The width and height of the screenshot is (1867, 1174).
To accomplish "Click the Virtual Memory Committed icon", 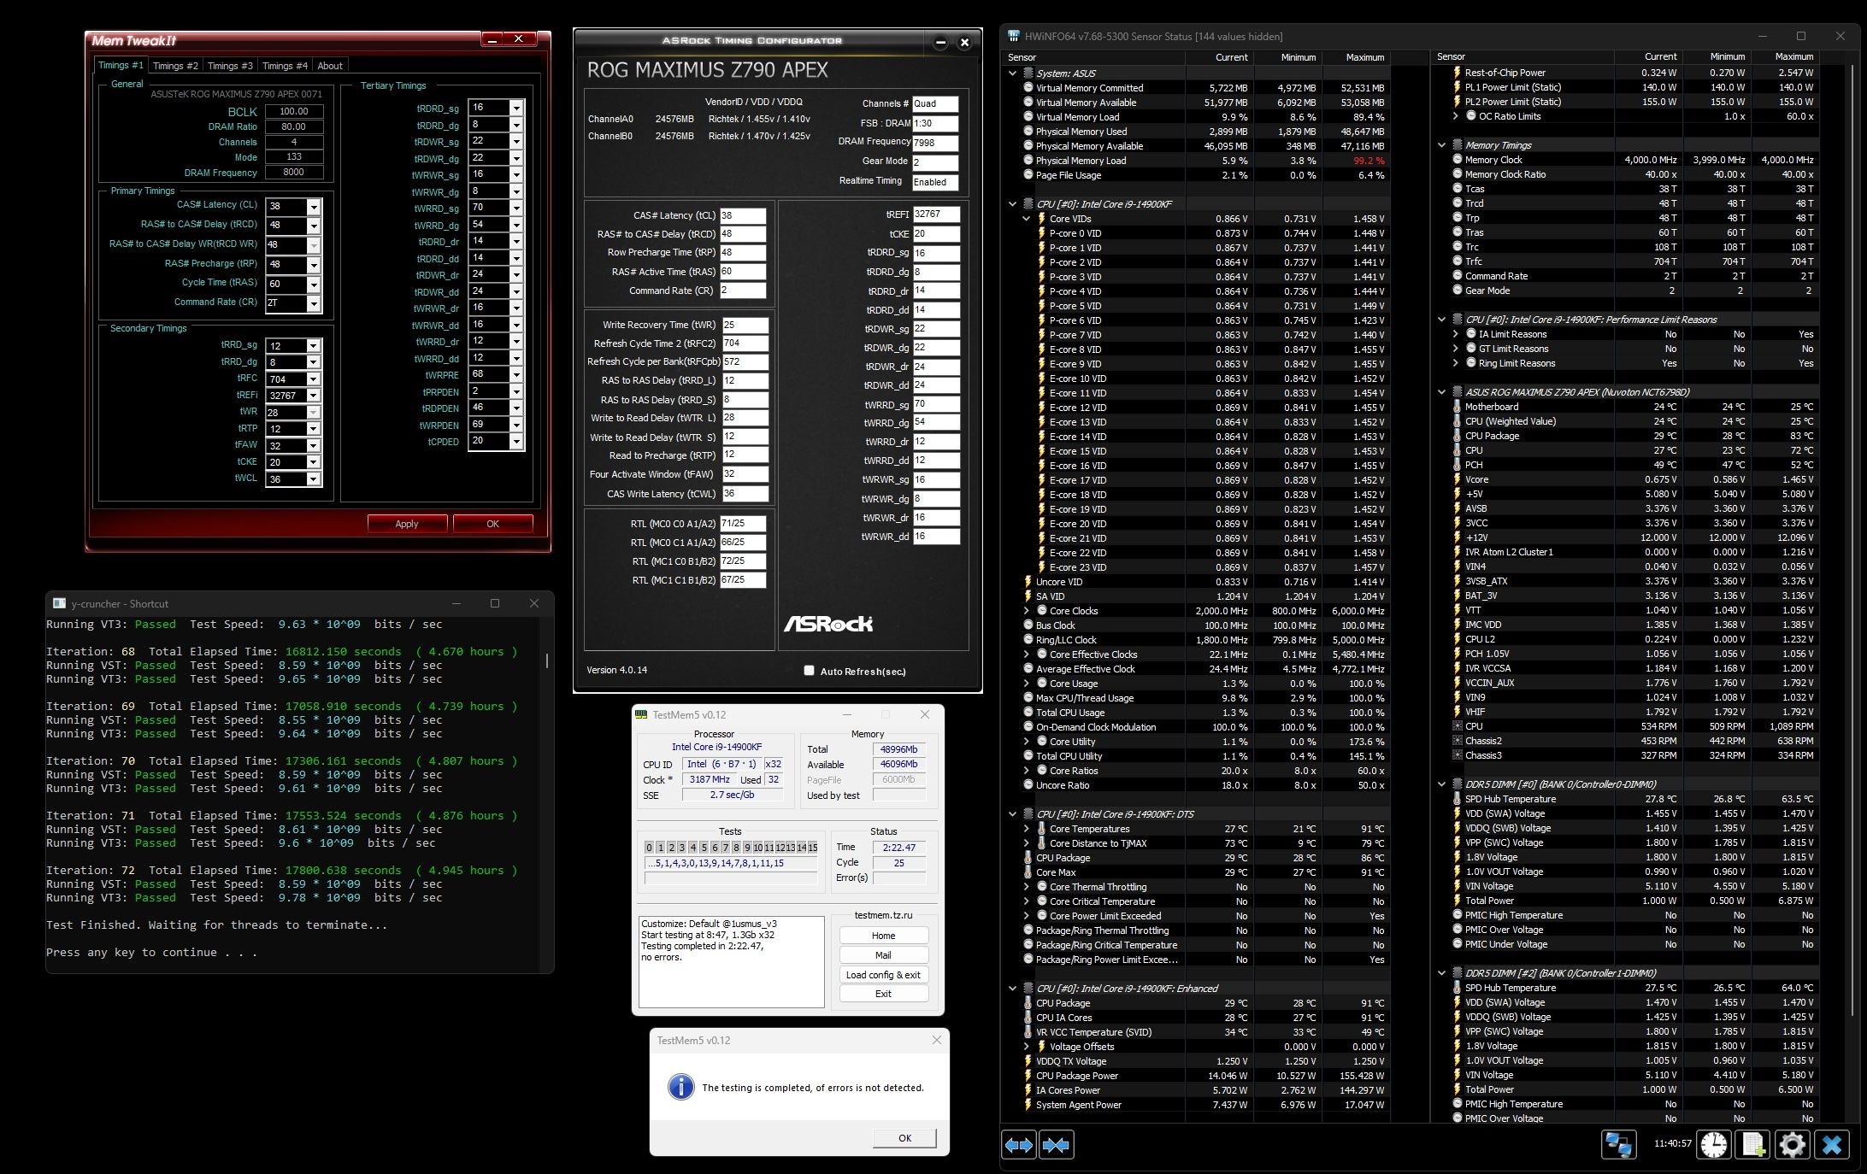I will pyautogui.click(x=1028, y=88).
